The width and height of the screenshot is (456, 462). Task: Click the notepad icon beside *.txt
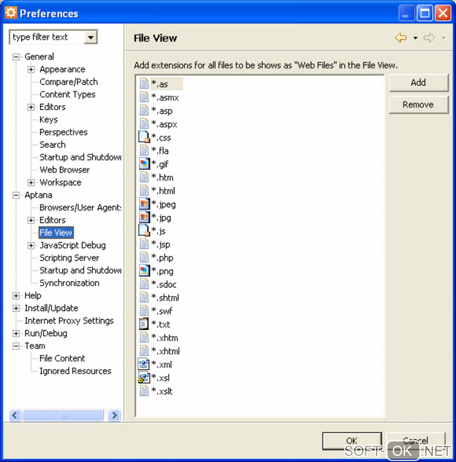point(144,324)
